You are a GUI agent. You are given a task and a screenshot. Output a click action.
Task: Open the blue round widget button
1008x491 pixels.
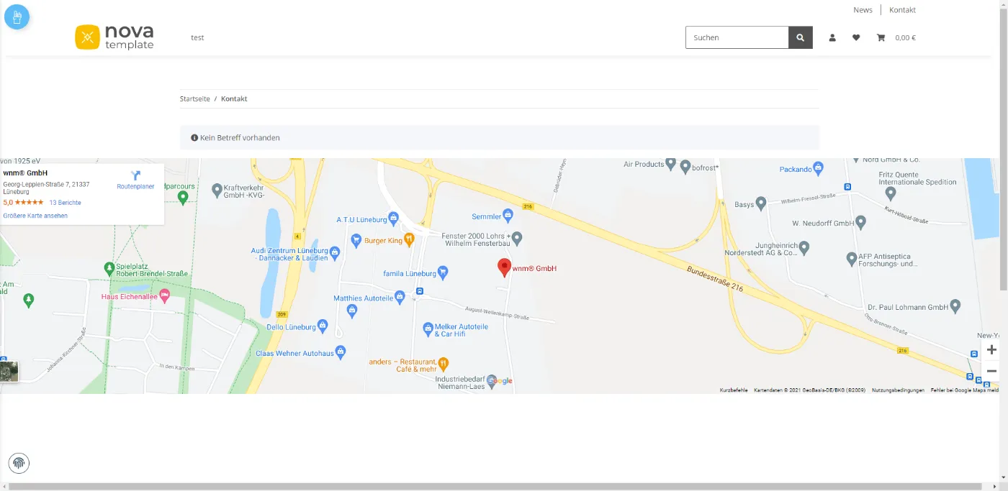(x=17, y=17)
